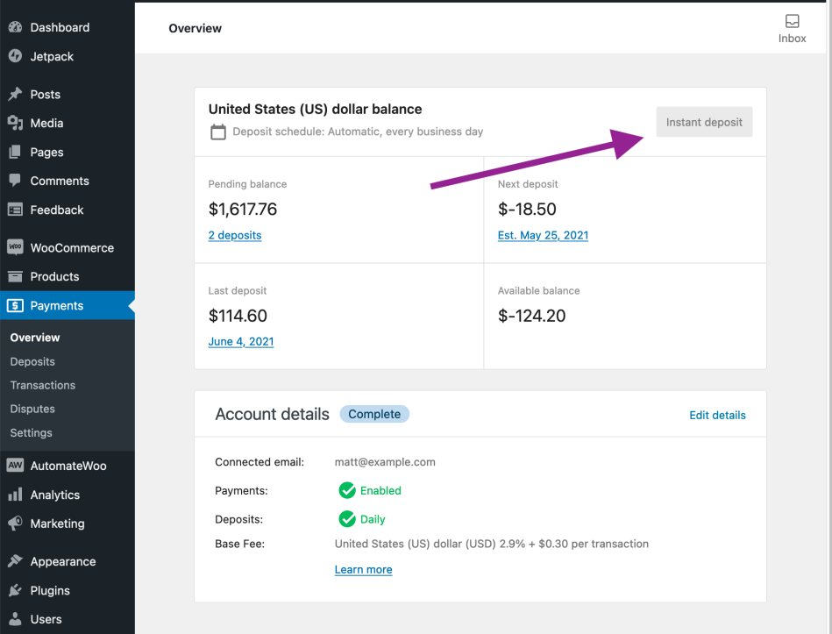Open the Transactions submenu item

(x=43, y=385)
